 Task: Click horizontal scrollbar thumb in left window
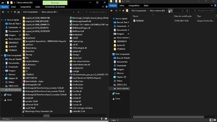(x=46, y=116)
